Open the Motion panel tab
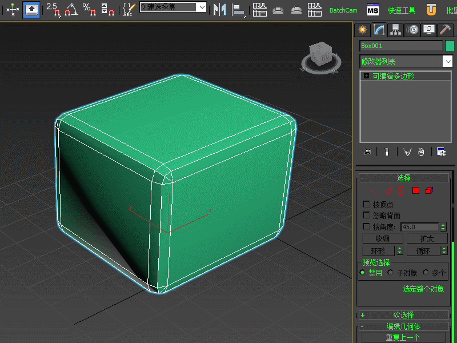 [412, 30]
